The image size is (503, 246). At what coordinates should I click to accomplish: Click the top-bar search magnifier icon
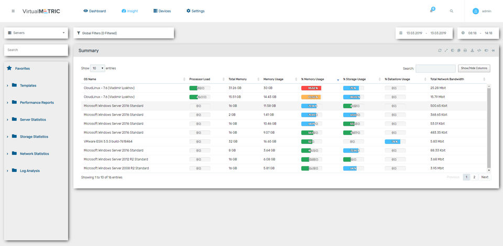[452, 11]
